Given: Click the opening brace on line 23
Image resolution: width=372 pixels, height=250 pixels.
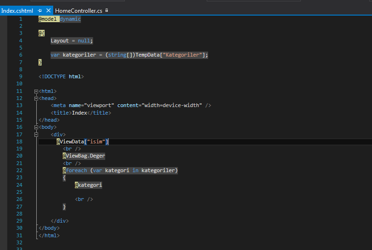Looking at the screenshot, I should [64, 177].
